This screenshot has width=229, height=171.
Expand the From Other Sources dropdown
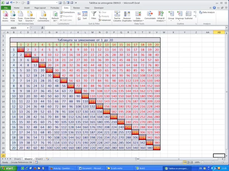coord(30,17)
